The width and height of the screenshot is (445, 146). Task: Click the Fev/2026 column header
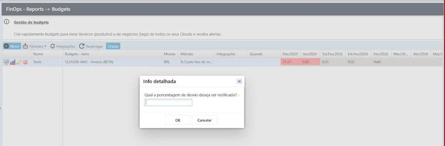[381, 54]
